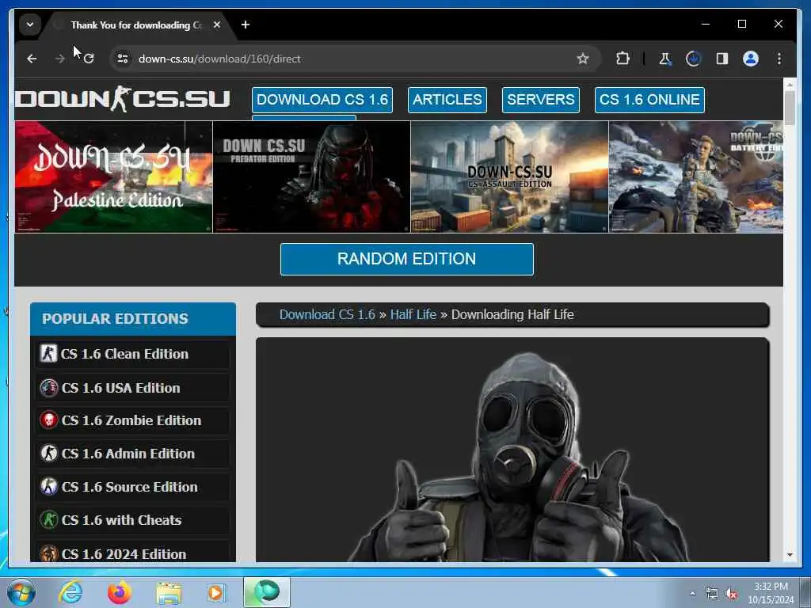Click the address bar URL
The width and height of the screenshot is (811, 608).
(219, 59)
